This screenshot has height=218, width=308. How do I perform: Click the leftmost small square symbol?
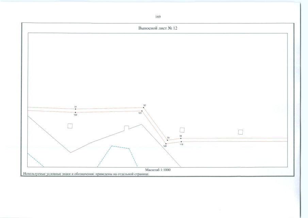click(x=70, y=126)
